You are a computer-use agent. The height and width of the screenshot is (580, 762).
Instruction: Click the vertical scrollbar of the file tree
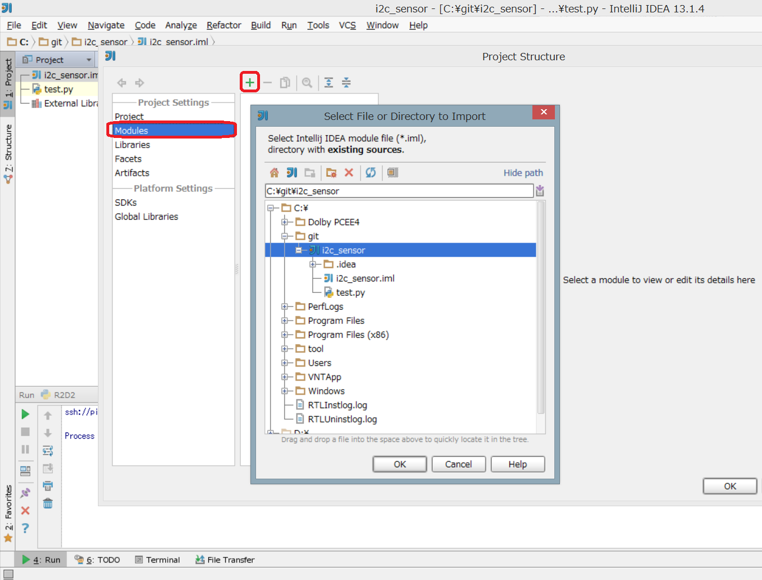click(x=541, y=308)
